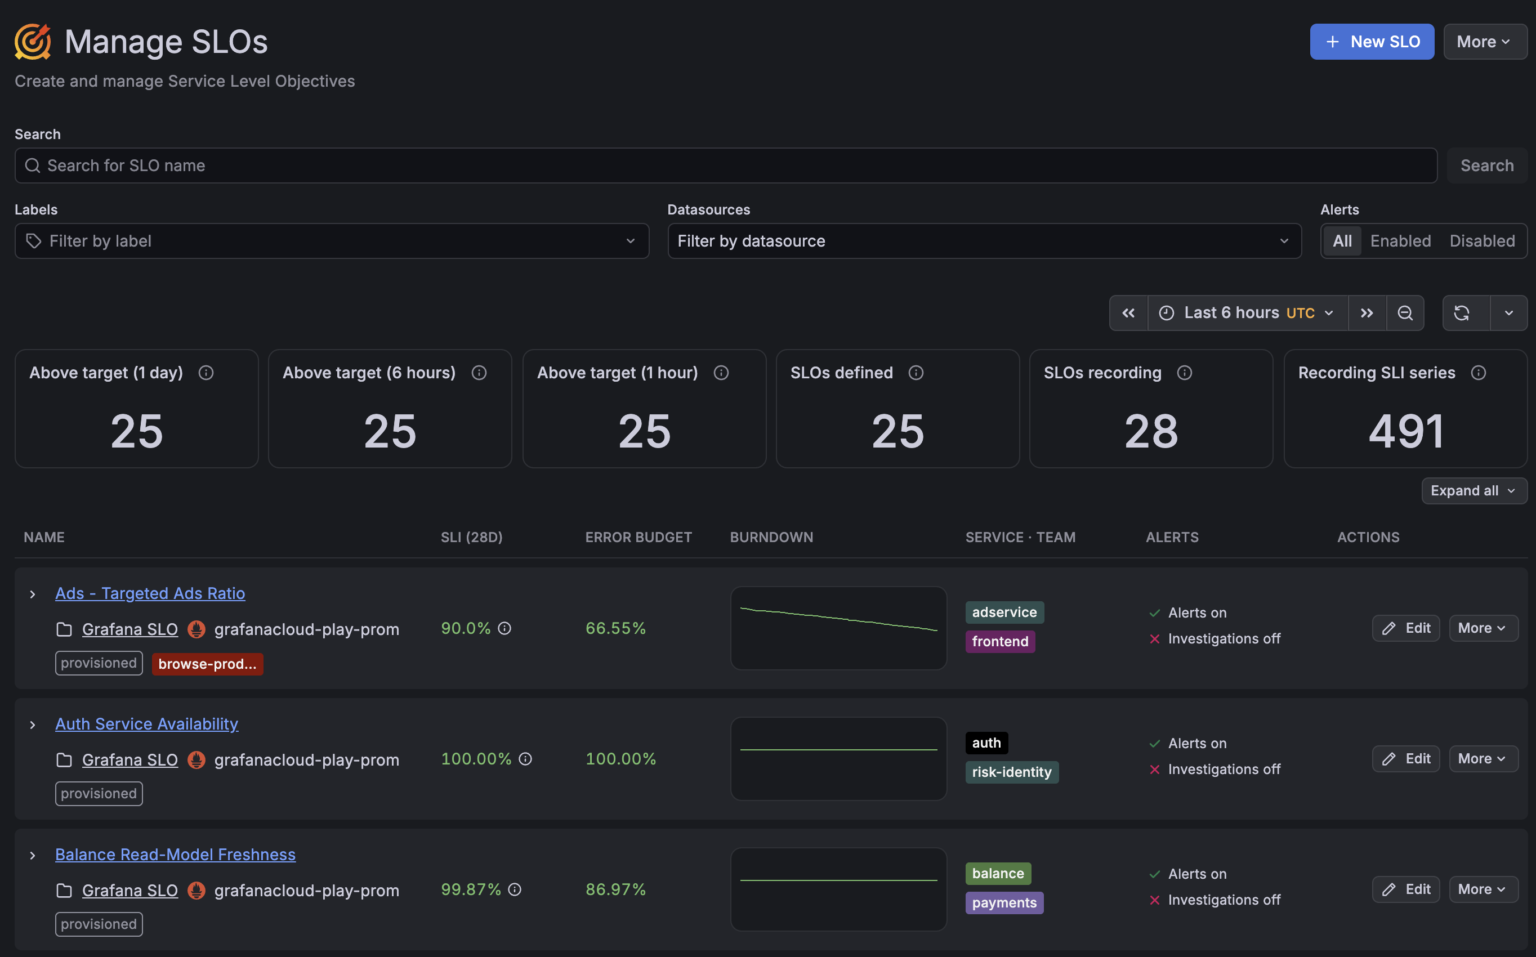Click info icon next to 90.0% SLI
This screenshot has width=1536, height=957.
click(x=504, y=628)
